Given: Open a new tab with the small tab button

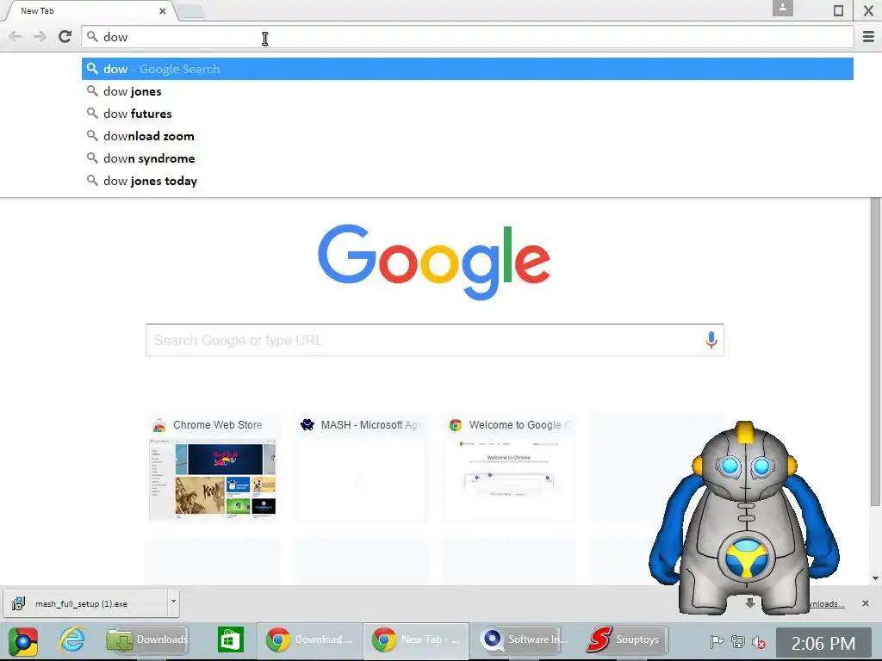Looking at the screenshot, I should coord(191,11).
